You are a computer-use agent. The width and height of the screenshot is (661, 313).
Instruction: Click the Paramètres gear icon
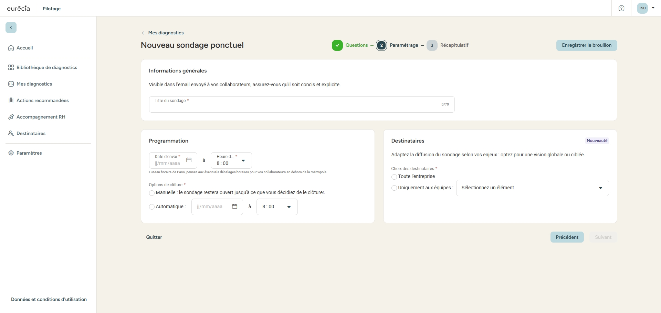pyautogui.click(x=11, y=153)
